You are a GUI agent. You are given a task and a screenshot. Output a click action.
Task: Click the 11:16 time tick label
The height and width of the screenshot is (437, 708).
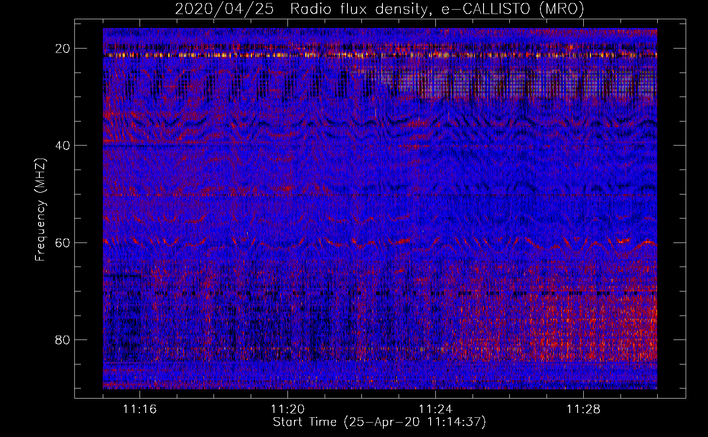[x=140, y=409]
